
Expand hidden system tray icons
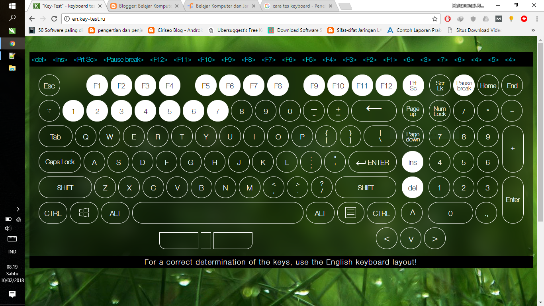pyautogui.click(x=18, y=209)
